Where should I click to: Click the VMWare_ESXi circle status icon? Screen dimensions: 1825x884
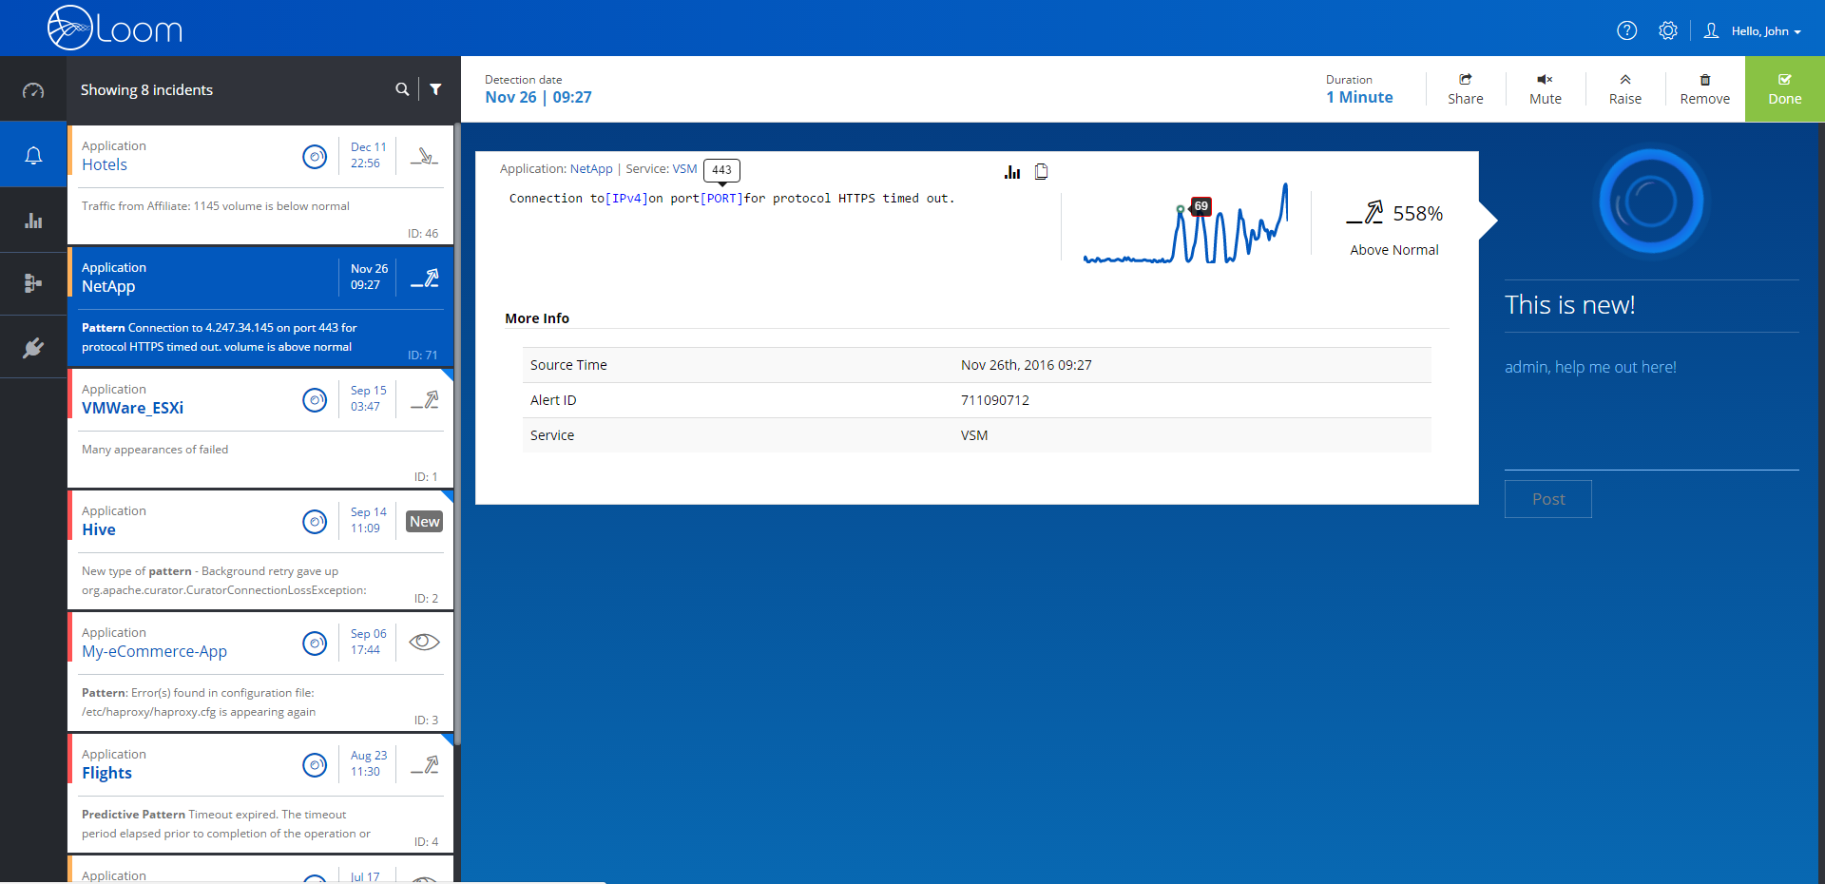coord(315,399)
